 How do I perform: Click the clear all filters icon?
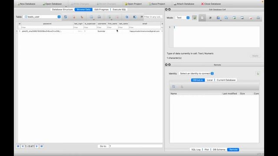74,17
